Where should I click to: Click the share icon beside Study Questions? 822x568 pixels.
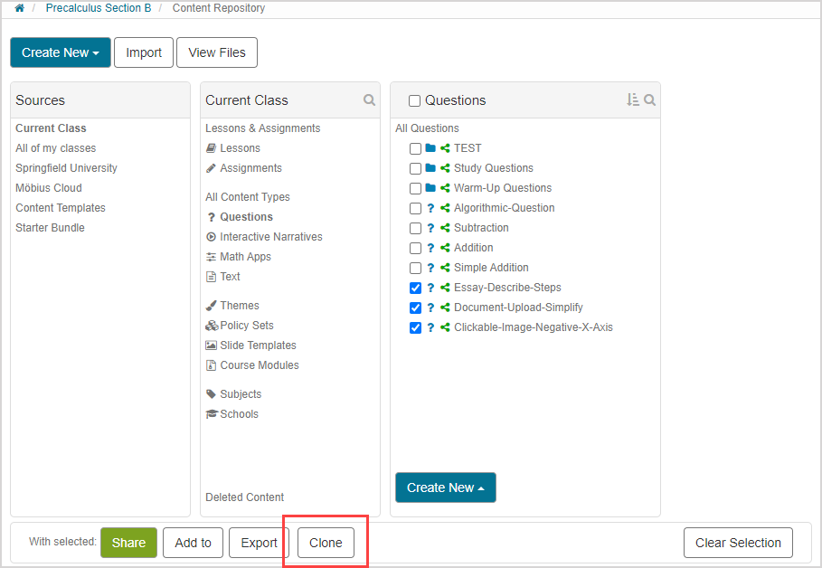[x=445, y=168]
